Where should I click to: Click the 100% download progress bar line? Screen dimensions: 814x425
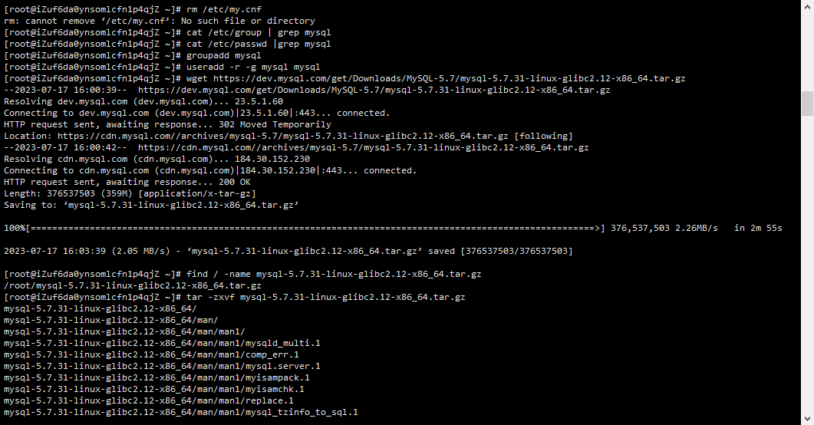393,228
